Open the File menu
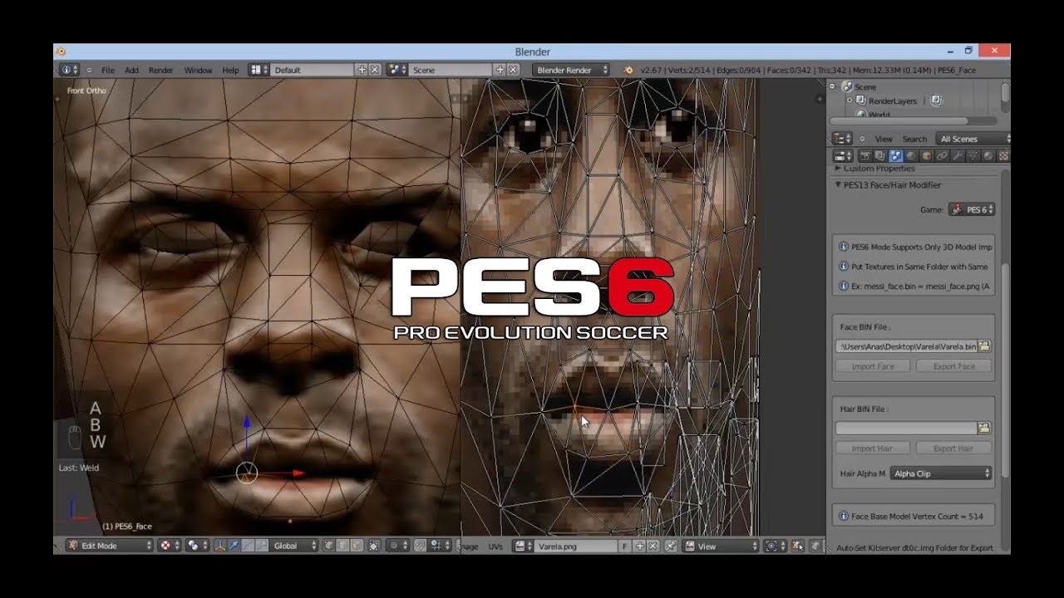The width and height of the screenshot is (1064, 598). (x=108, y=71)
